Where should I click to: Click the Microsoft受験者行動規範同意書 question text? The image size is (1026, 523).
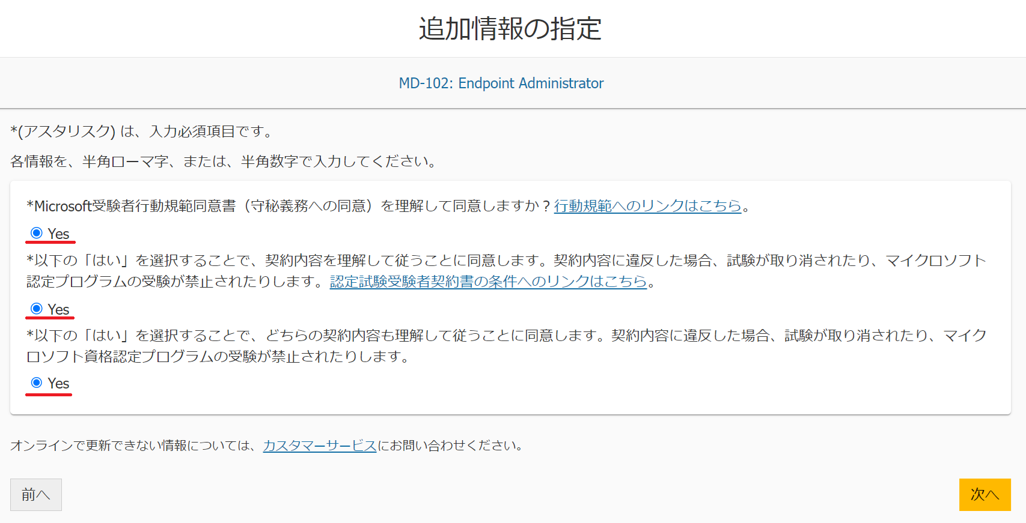[x=290, y=206]
